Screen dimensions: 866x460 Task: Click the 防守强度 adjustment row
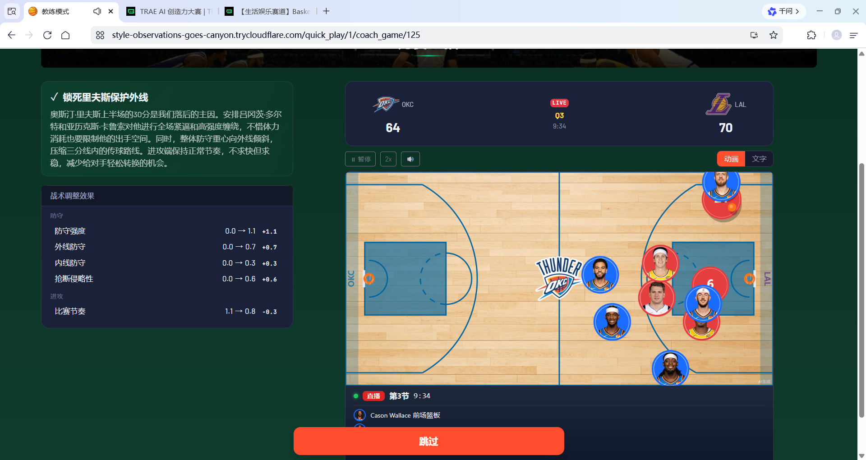(x=167, y=231)
